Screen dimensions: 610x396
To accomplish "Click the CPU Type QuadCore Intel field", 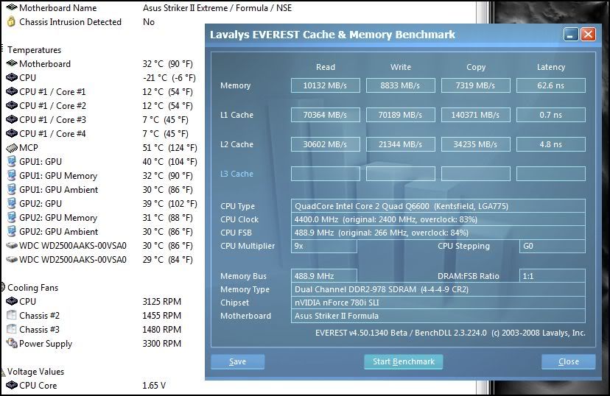I will point(438,206).
